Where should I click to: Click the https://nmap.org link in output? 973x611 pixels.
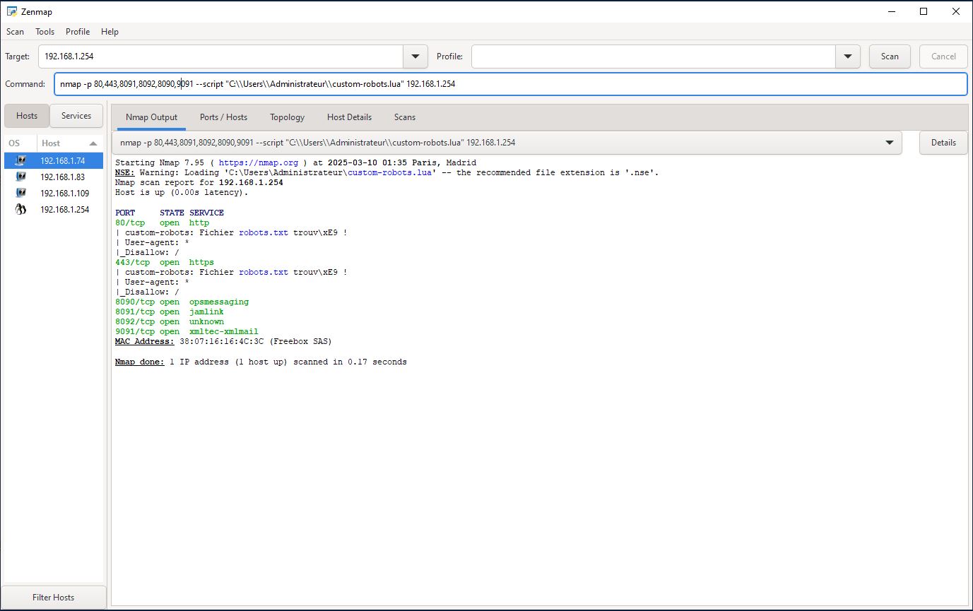click(259, 162)
